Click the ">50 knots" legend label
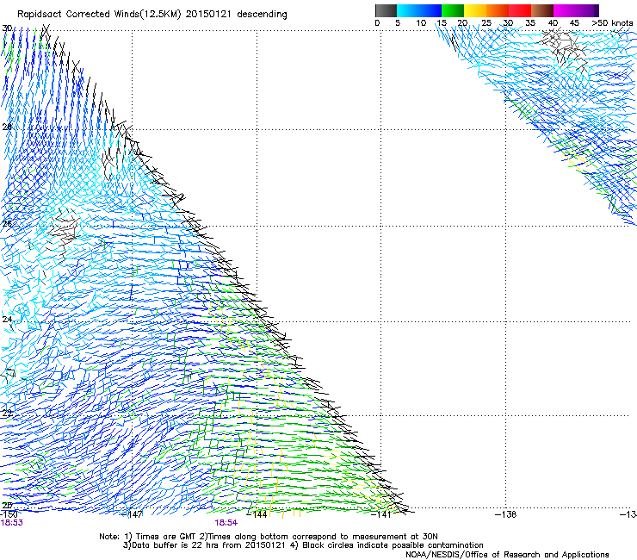The width and height of the screenshot is (637, 560). pyautogui.click(x=612, y=23)
